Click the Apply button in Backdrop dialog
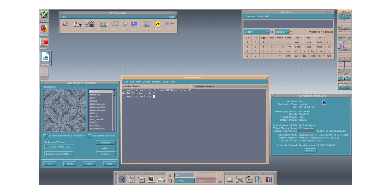391x195 pixels. coord(70,164)
